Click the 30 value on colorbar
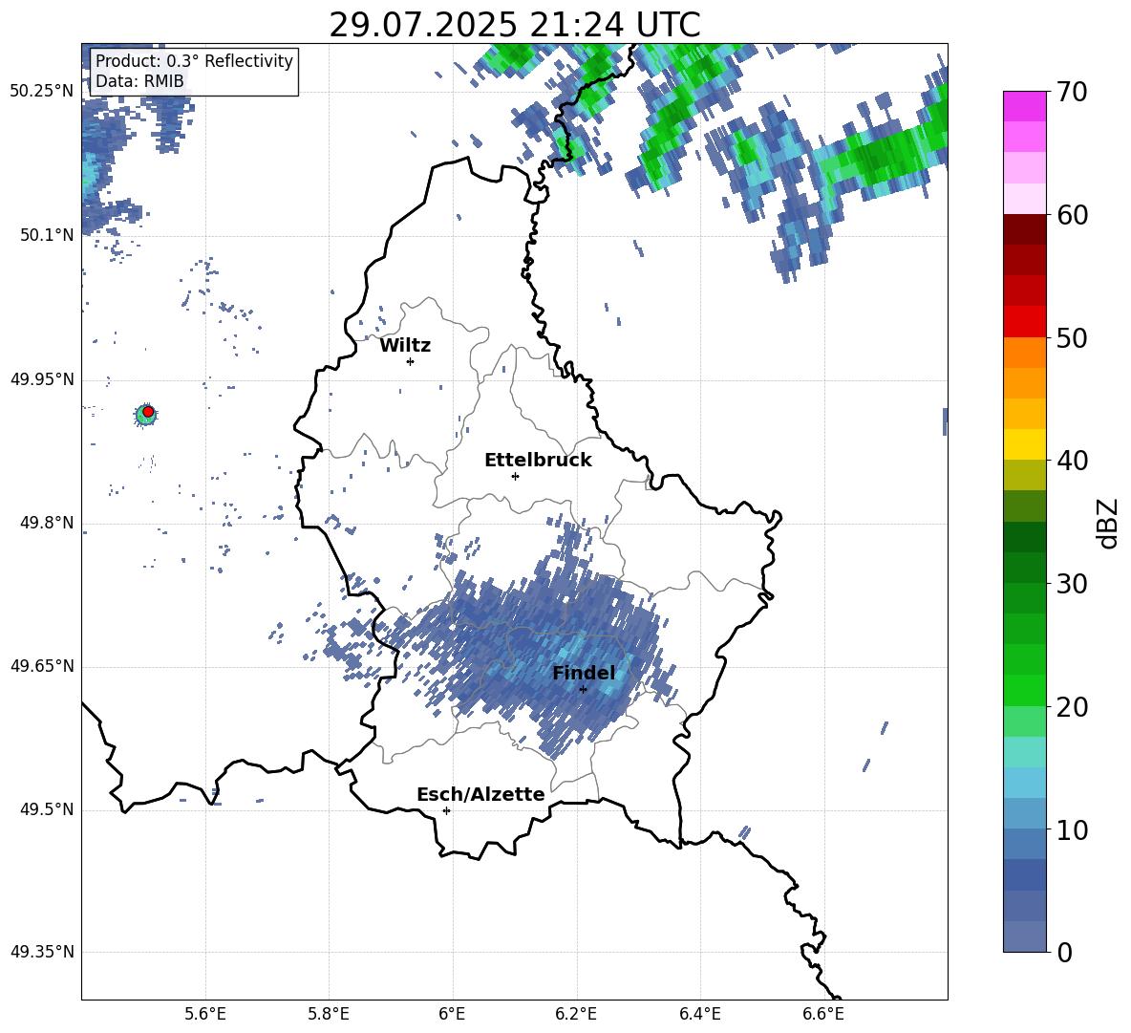The height and width of the screenshot is (1033, 1131). tap(1072, 584)
